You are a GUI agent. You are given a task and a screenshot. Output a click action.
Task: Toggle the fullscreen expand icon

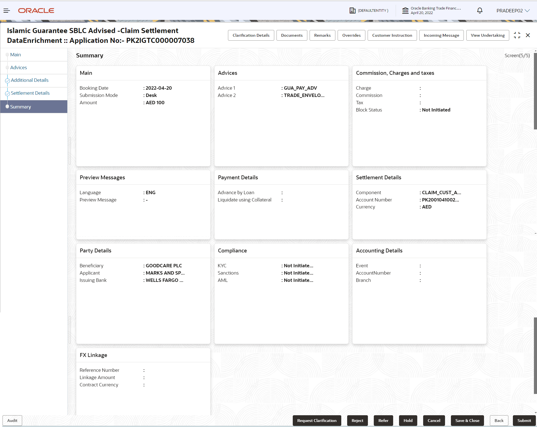(x=517, y=35)
